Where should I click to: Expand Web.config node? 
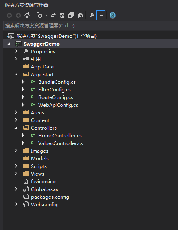(x=16, y=204)
